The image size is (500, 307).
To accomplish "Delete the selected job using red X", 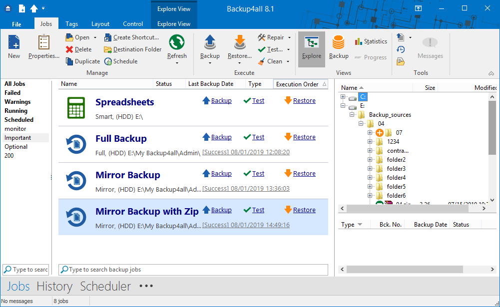I will 69,49.
